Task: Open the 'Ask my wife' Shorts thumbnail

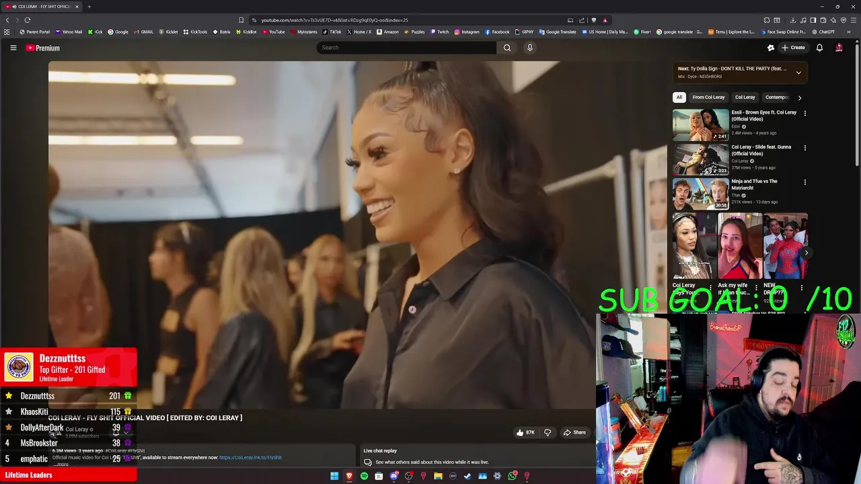Action: pyautogui.click(x=740, y=246)
